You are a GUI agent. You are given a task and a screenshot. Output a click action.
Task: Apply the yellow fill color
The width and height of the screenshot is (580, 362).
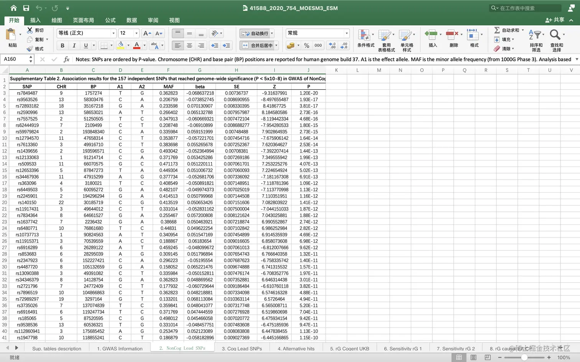point(120,46)
